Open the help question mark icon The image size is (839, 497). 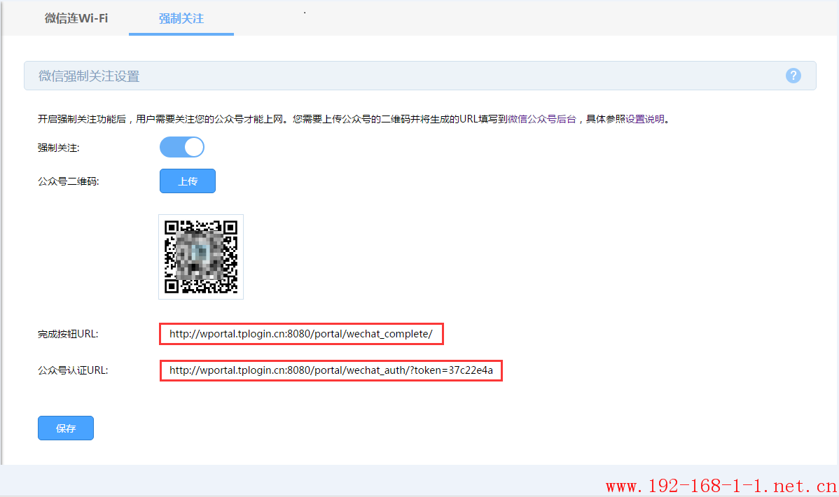pyautogui.click(x=793, y=76)
